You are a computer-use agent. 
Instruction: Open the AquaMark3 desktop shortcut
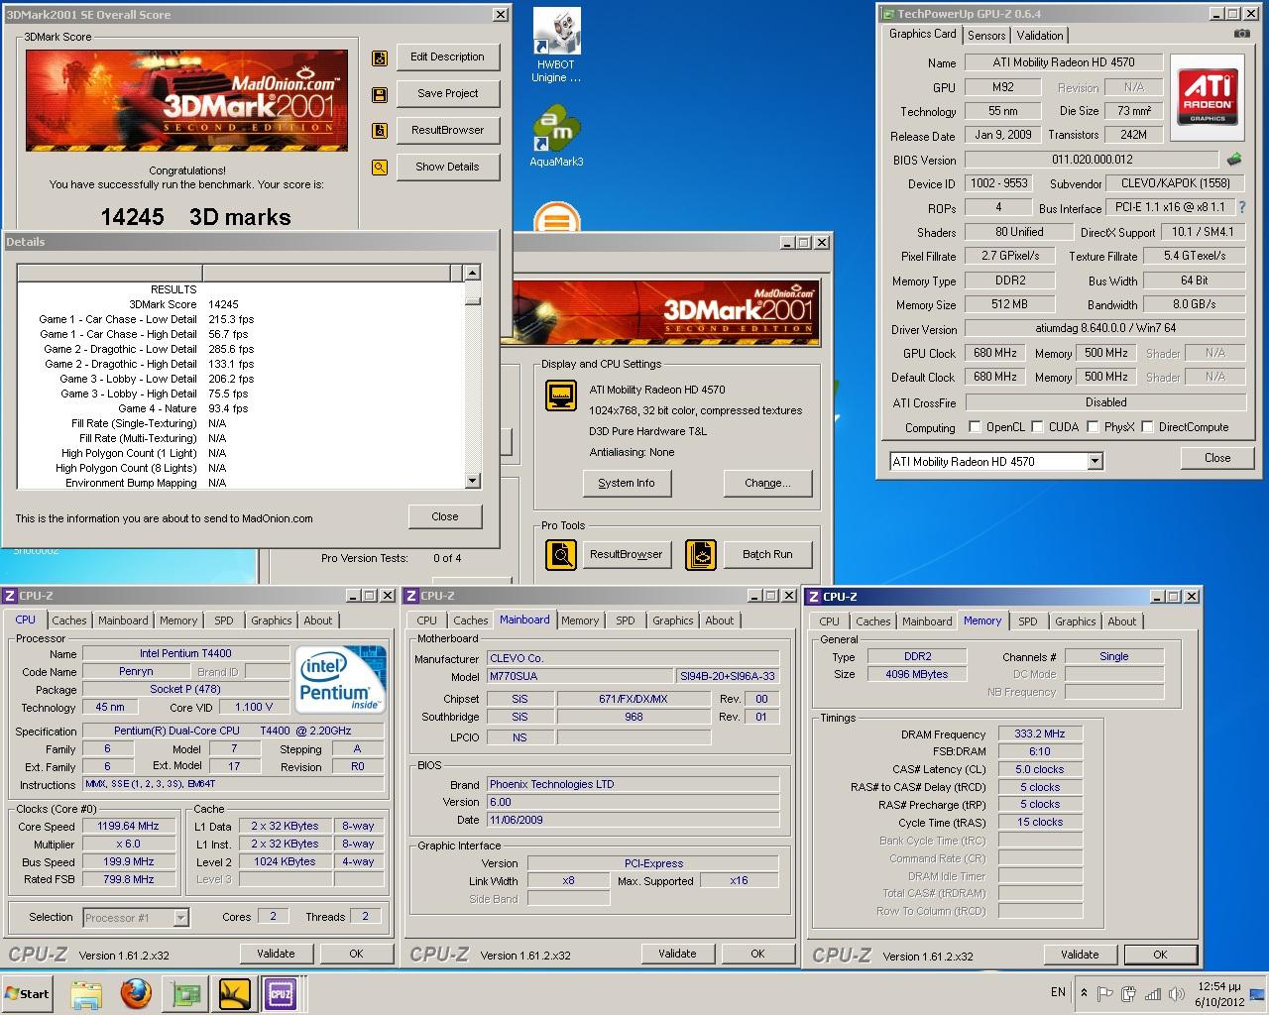556,137
